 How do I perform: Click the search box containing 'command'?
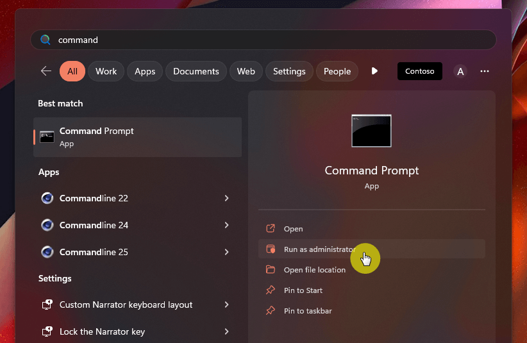coord(263,40)
